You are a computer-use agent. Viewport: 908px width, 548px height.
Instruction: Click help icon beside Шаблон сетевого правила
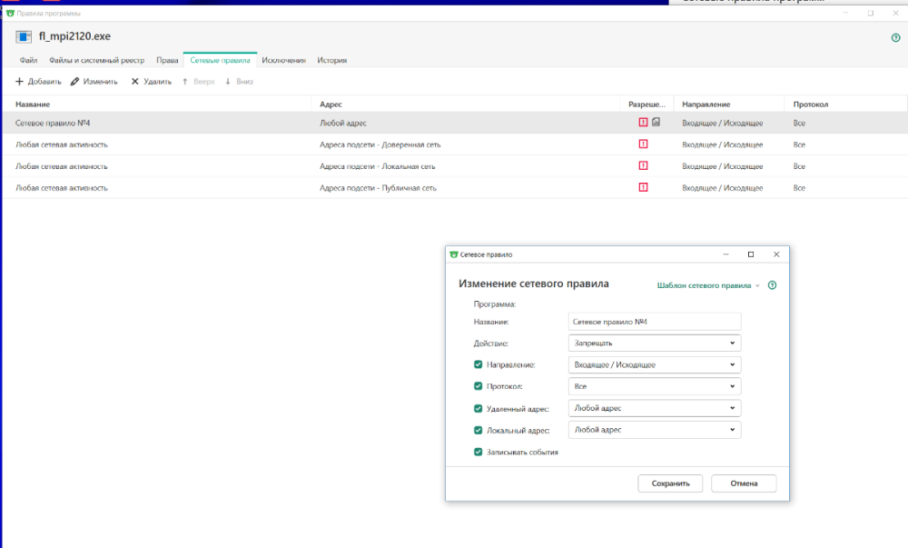tap(772, 285)
